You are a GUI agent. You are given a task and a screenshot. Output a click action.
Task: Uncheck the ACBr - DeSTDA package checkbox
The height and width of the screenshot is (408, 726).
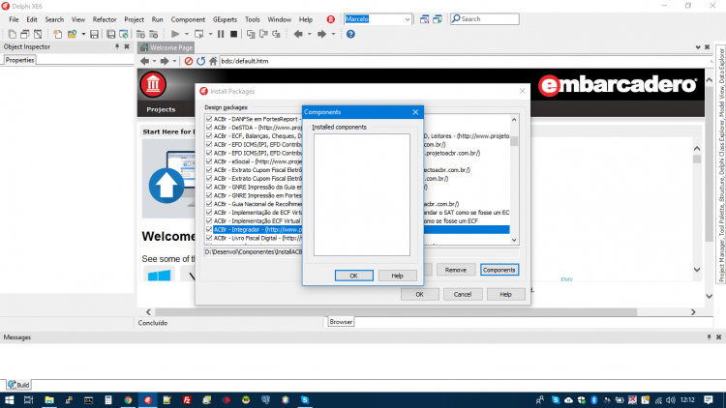(209, 128)
